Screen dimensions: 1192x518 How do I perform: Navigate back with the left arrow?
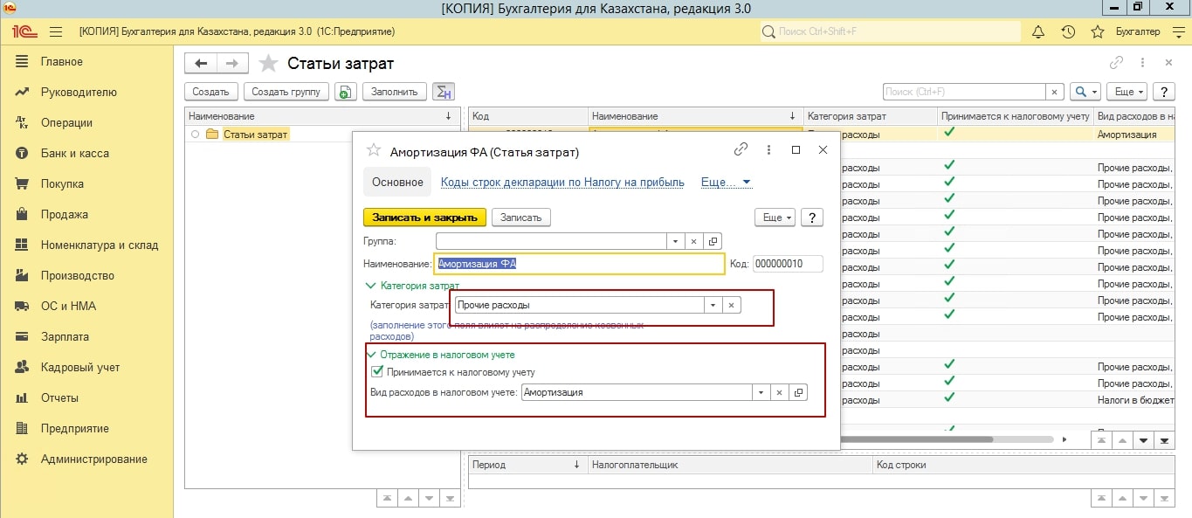coord(202,63)
